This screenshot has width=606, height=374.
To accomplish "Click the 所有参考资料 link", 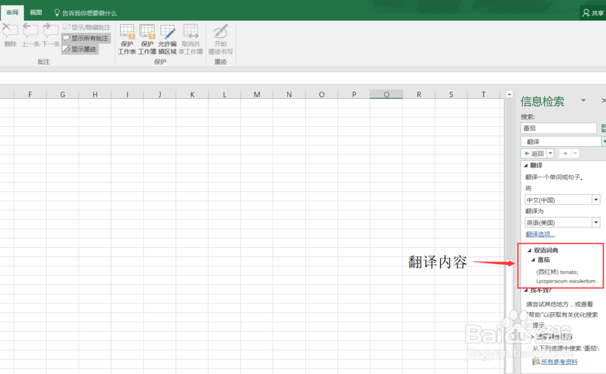I will [x=559, y=362].
